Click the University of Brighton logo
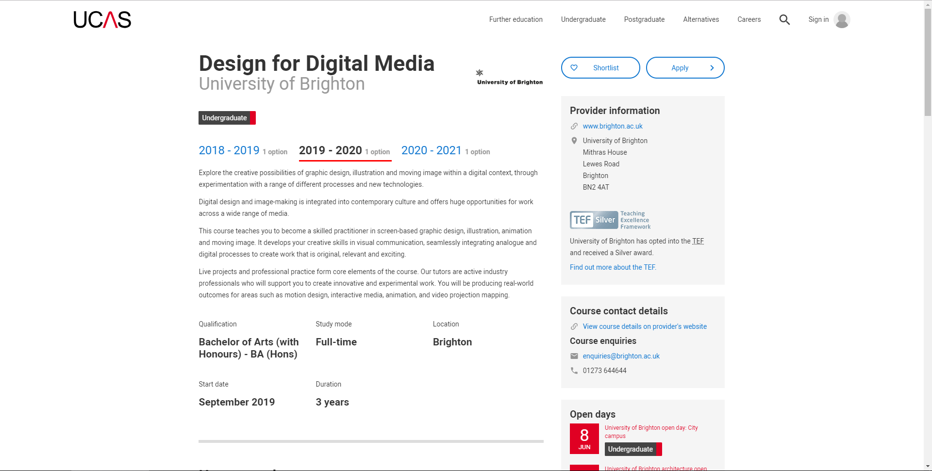This screenshot has height=471, width=932. [509, 78]
